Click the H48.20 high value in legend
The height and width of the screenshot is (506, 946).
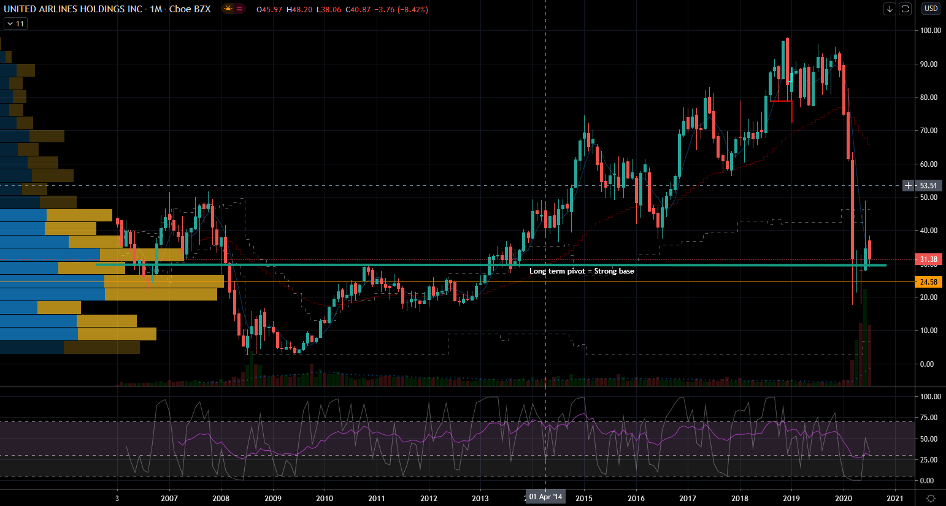coord(299,10)
